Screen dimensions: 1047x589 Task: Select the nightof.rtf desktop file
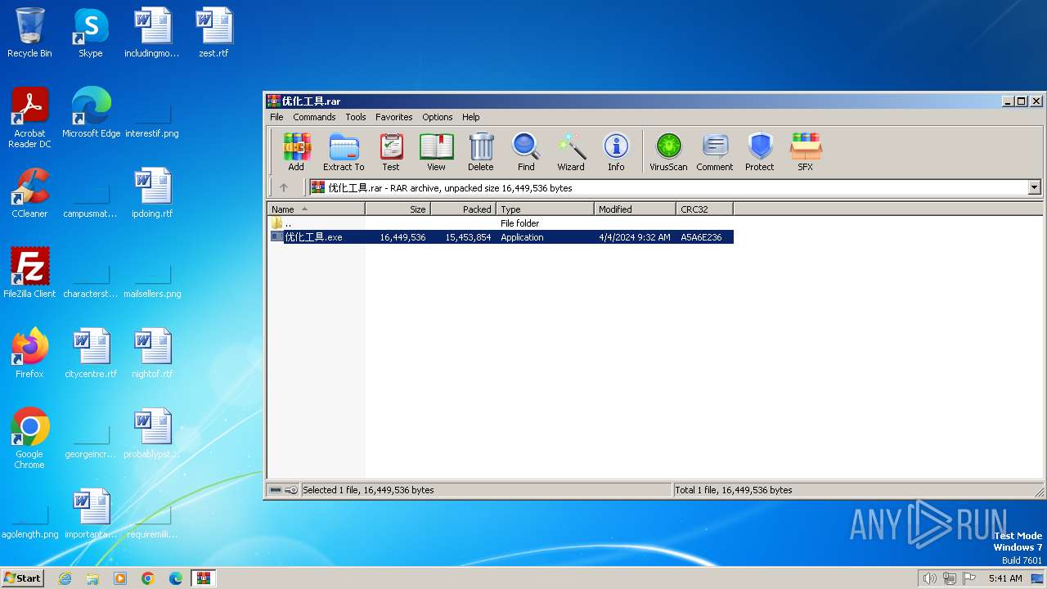pos(152,353)
